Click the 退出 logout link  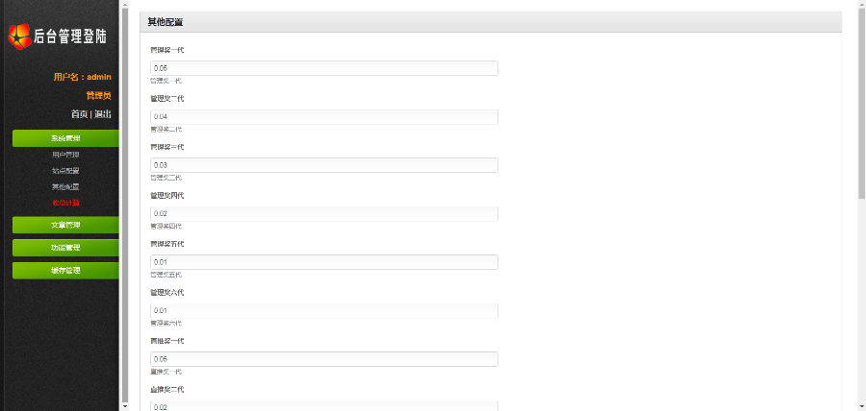tap(102, 114)
